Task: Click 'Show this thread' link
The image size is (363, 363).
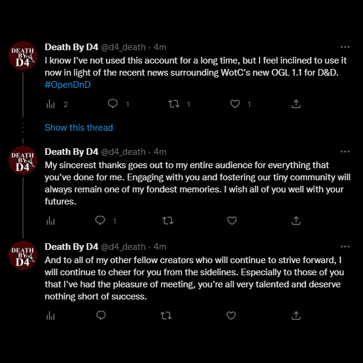Action: [x=79, y=128]
